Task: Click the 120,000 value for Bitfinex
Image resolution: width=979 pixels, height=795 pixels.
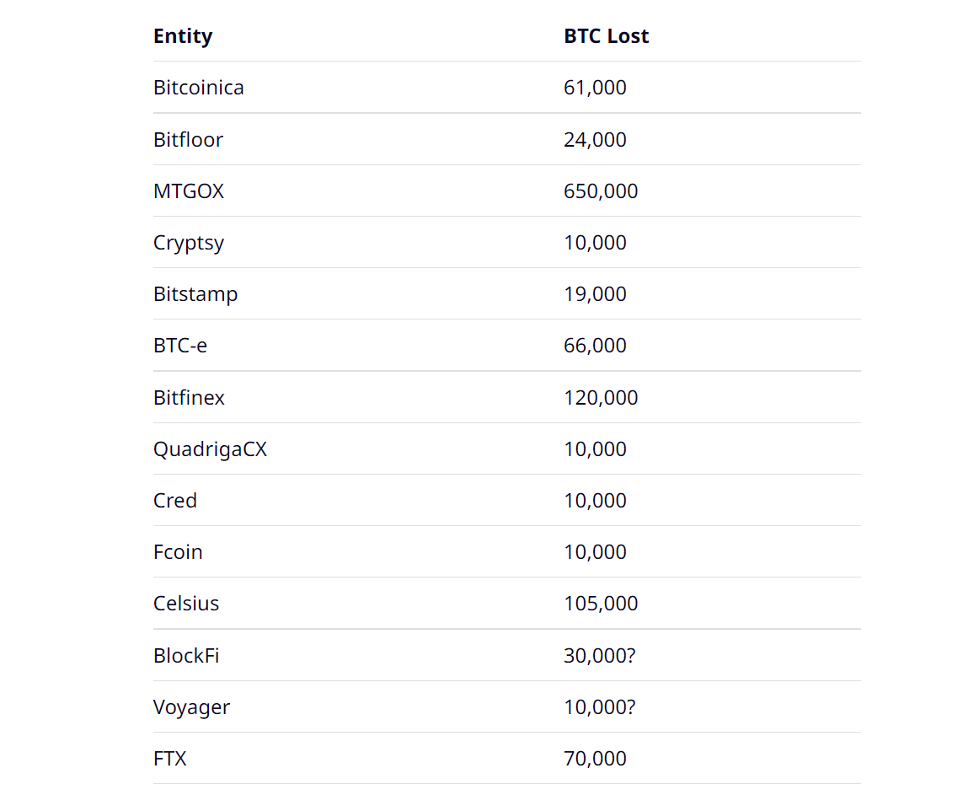Action: tap(601, 397)
